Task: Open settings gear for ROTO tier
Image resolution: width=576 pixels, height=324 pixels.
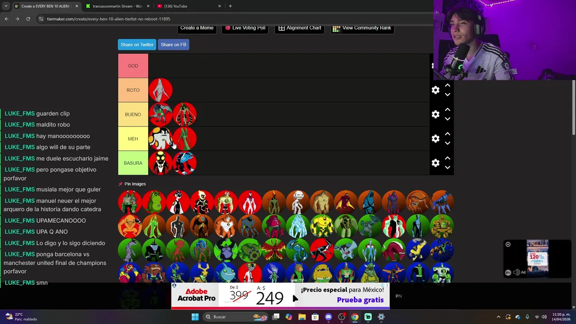Action: (435, 90)
